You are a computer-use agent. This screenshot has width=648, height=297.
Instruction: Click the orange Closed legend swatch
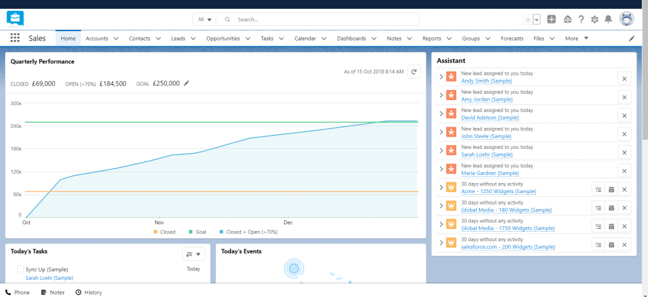[x=156, y=232]
